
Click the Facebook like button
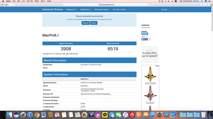click(144, 39)
